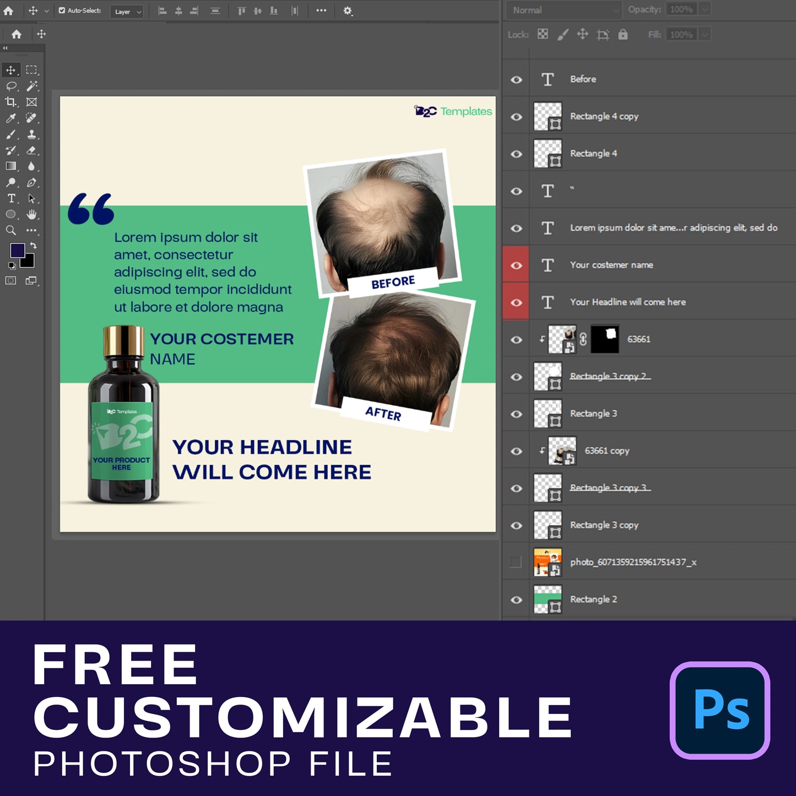The height and width of the screenshot is (796, 796).
Task: Activate the Eyedropper tool
Action: click(10, 118)
